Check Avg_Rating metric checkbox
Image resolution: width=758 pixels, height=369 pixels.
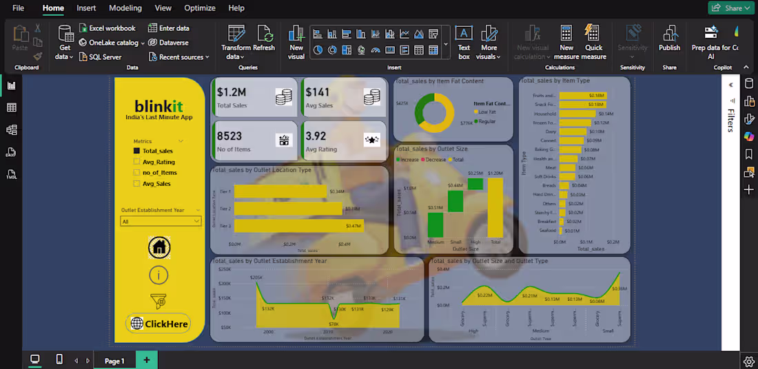tap(136, 162)
